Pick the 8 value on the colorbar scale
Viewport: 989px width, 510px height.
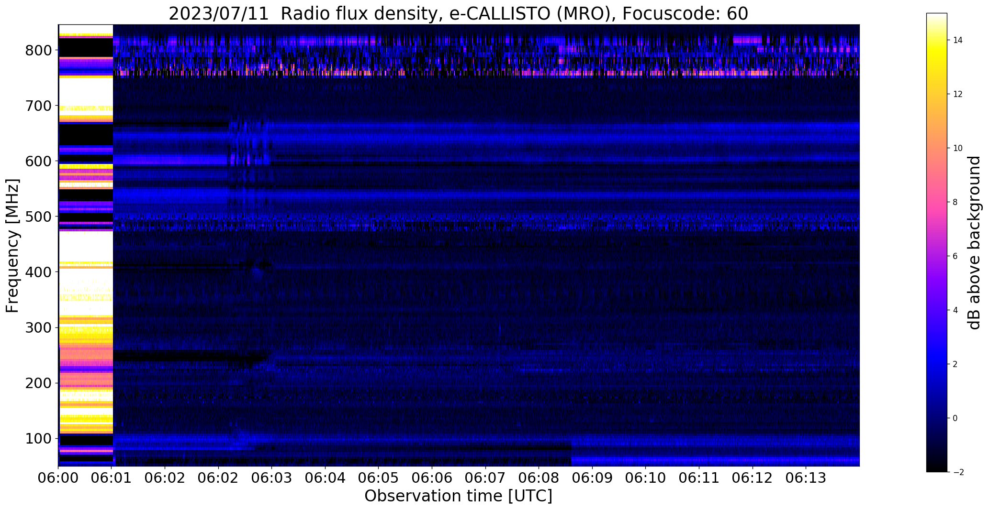tap(955, 202)
